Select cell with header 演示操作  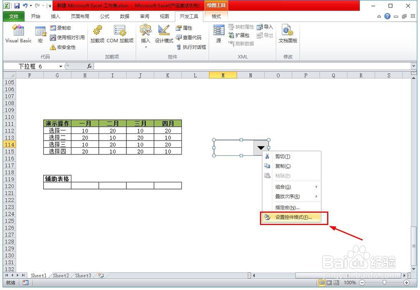(x=57, y=123)
